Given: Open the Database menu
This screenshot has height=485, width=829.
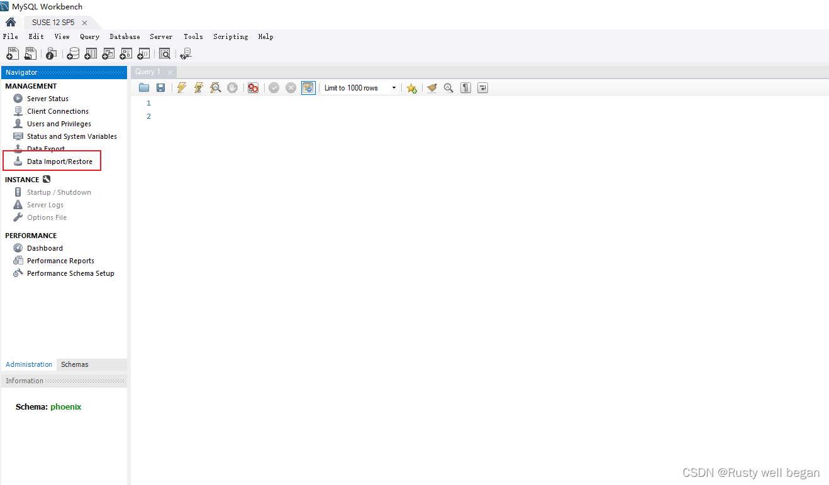Looking at the screenshot, I should (x=125, y=36).
